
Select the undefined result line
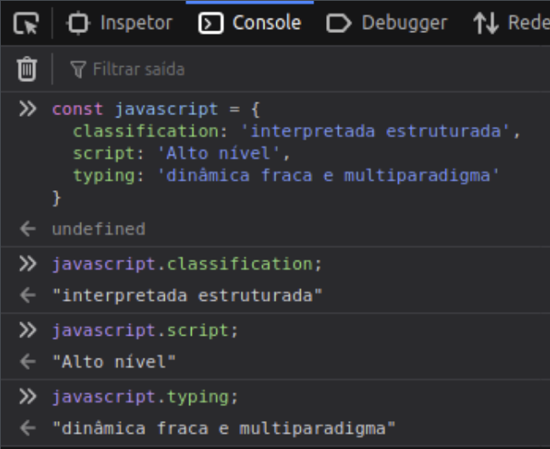(x=98, y=229)
